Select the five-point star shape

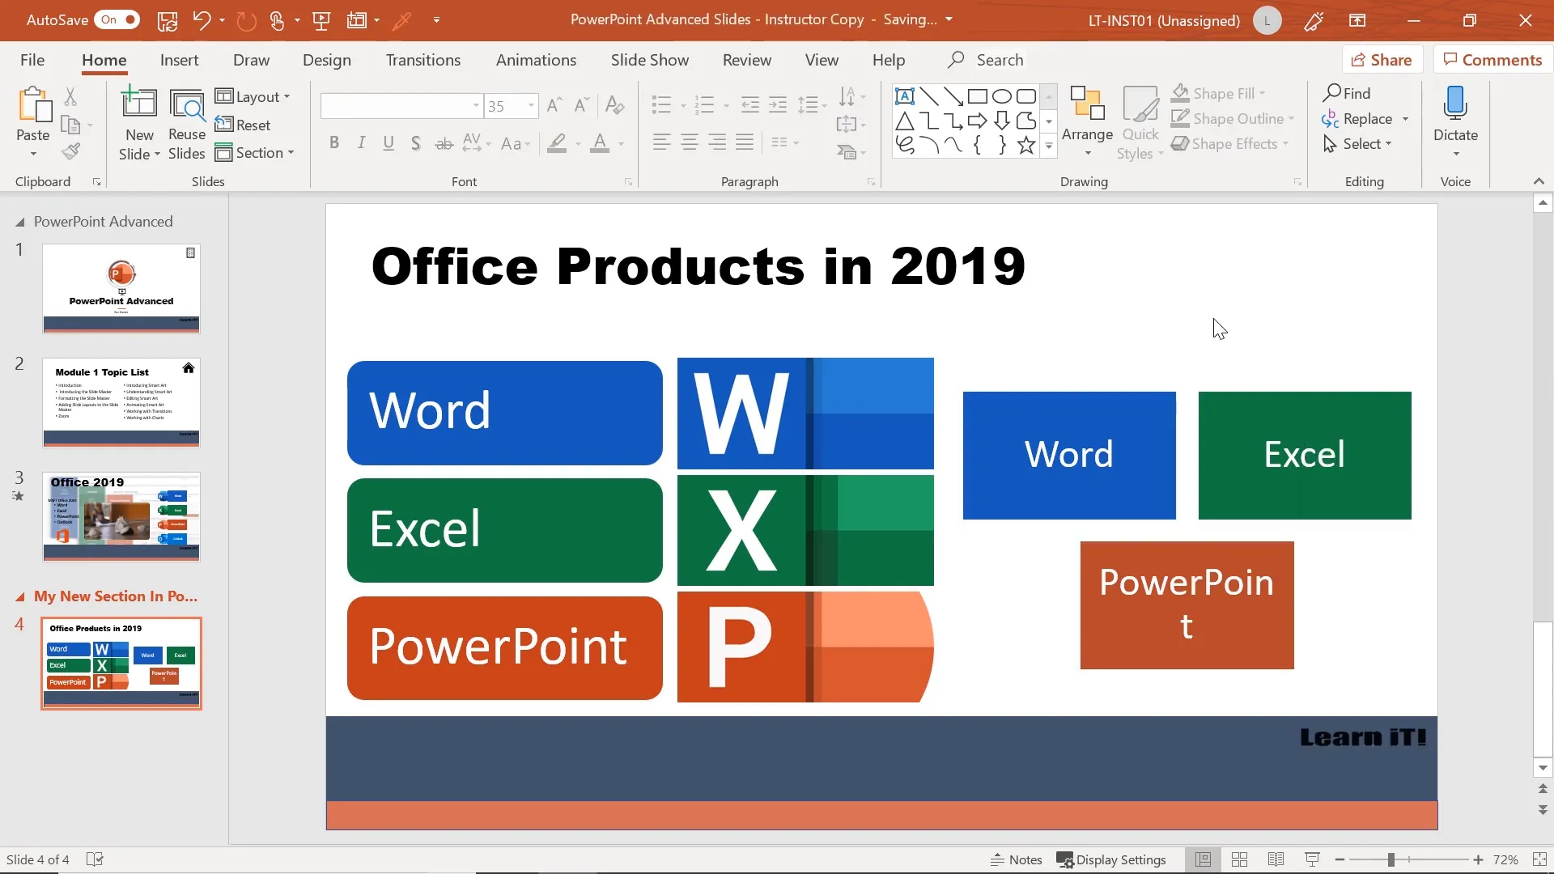tap(1026, 145)
